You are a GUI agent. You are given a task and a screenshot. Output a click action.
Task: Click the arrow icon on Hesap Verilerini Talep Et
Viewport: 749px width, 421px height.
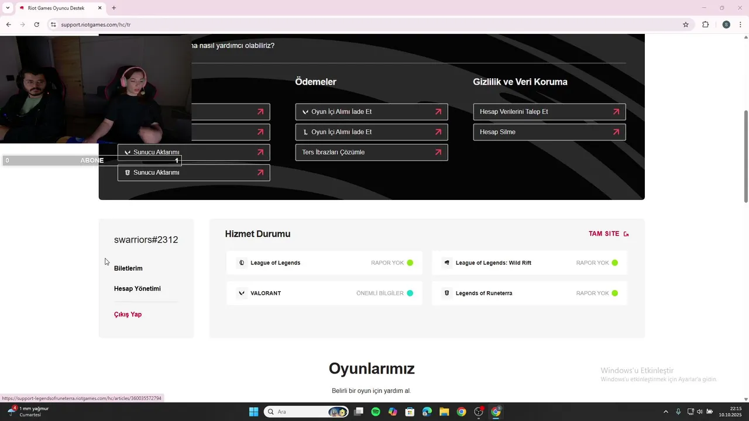click(x=616, y=112)
